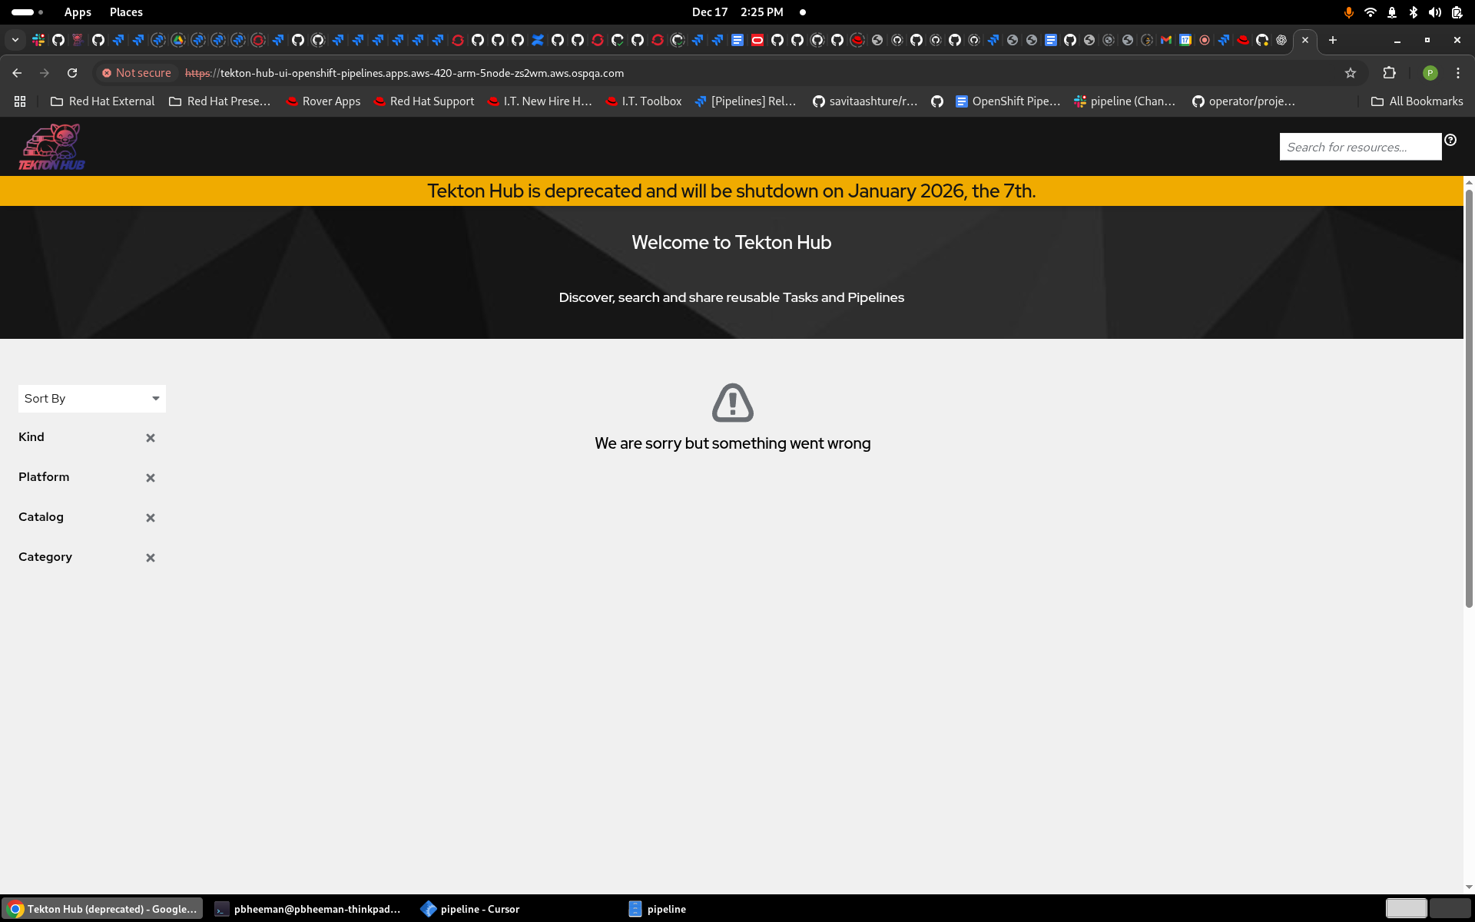Open the browser extensions puzzle icon

coord(1389,73)
